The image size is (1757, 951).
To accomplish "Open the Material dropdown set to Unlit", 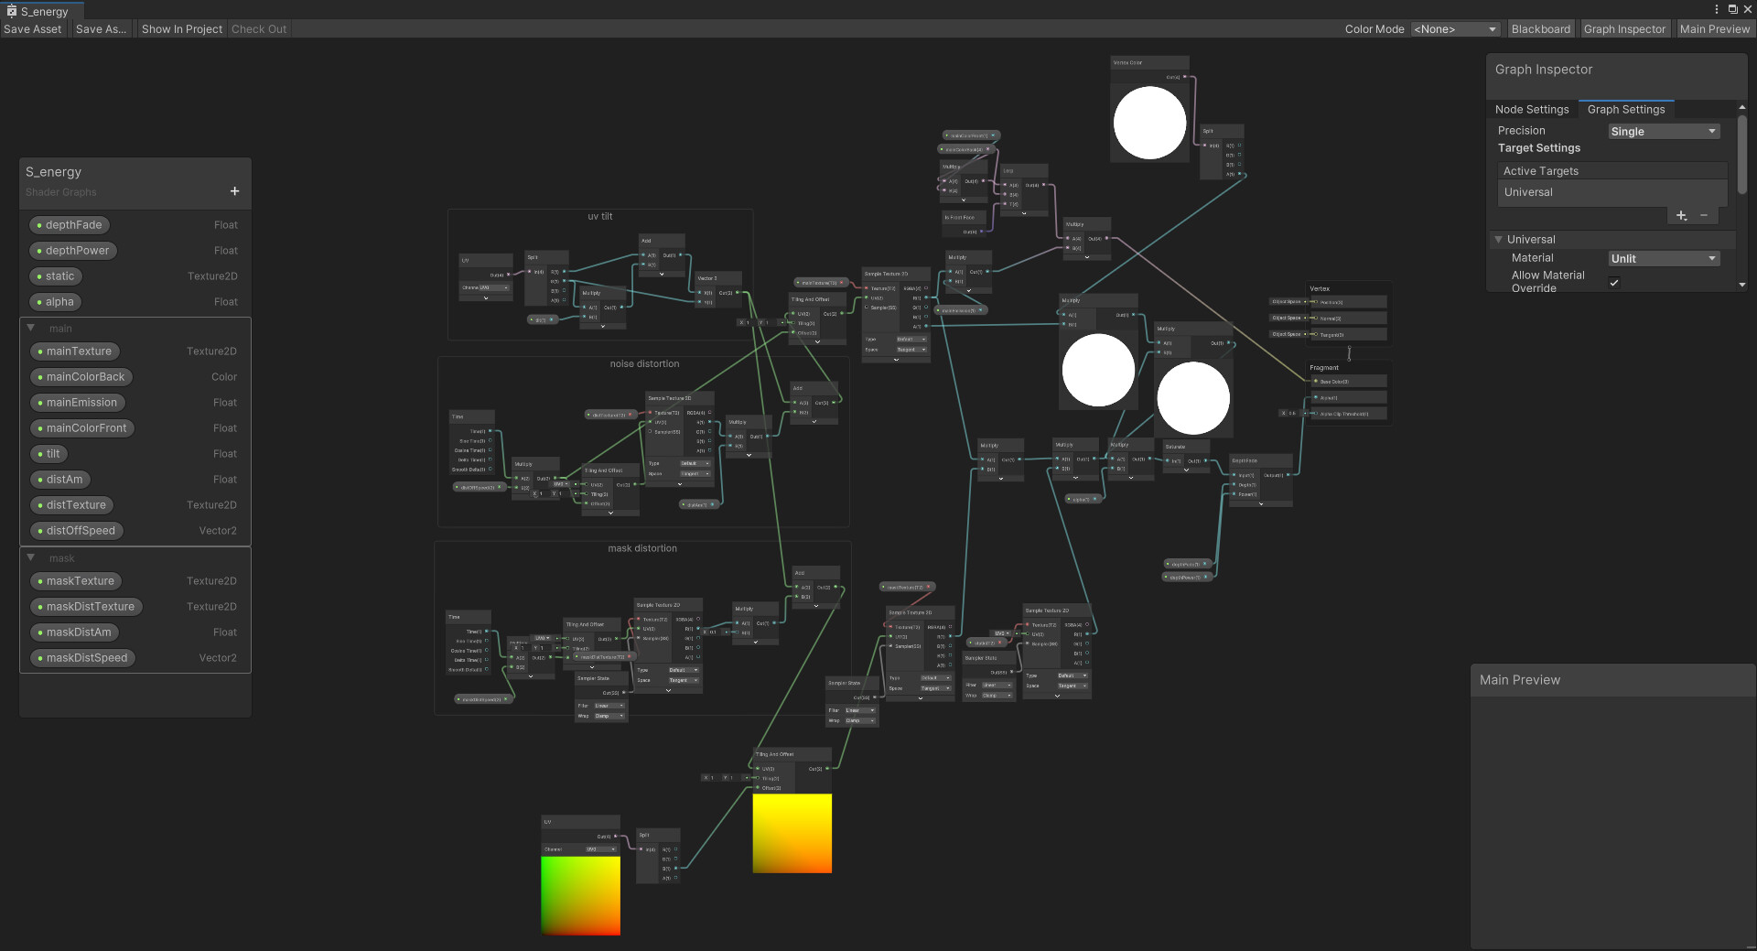I will pyautogui.click(x=1664, y=259).
